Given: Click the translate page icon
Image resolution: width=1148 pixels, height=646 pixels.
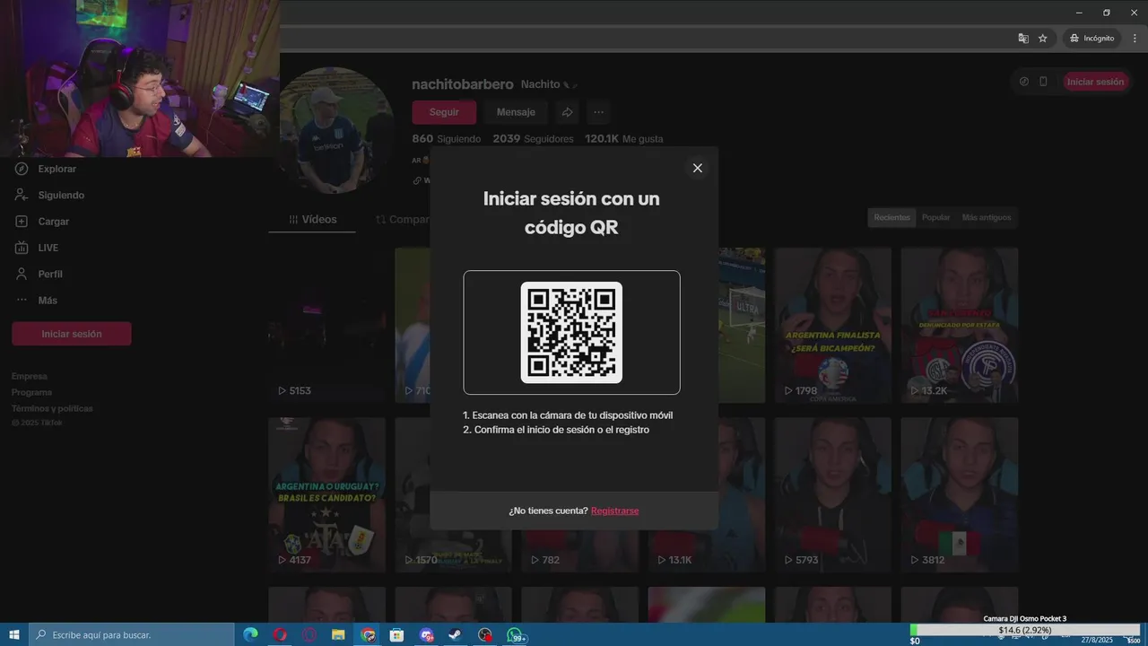Looking at the screenshot, I should (x=1023, y=39).
